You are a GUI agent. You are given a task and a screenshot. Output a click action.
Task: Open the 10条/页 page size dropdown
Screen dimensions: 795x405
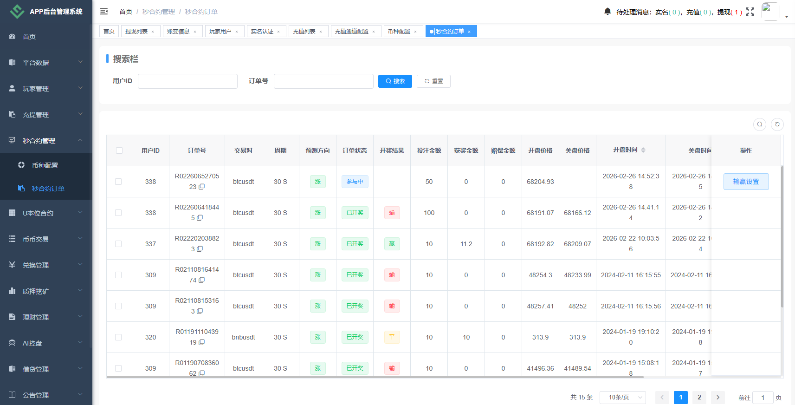click(622, 397)
